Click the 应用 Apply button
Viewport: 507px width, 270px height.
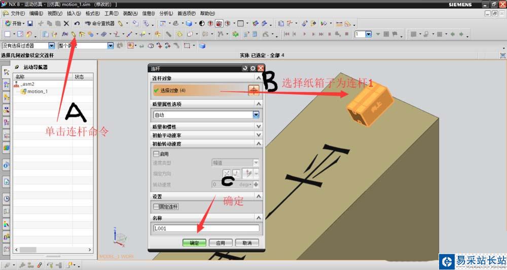[221, 243]
